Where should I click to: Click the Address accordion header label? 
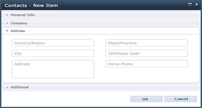click(x=18, y=31)
